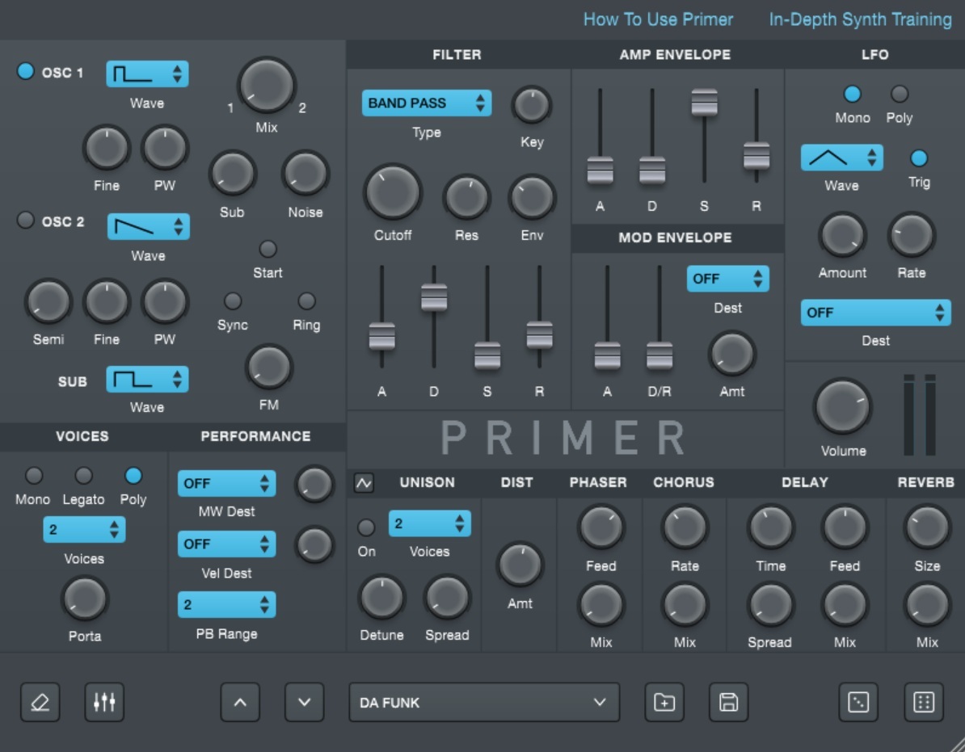Click the waveform icon beside Unison
The image size is (965, 752).
point(364,483)
